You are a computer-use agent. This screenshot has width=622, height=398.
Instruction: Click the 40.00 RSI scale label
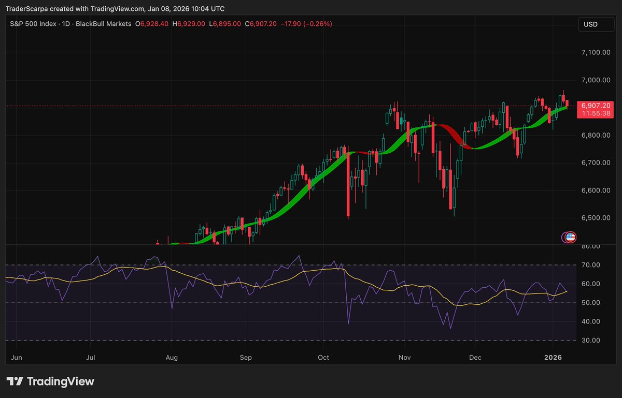coord(591,321)
